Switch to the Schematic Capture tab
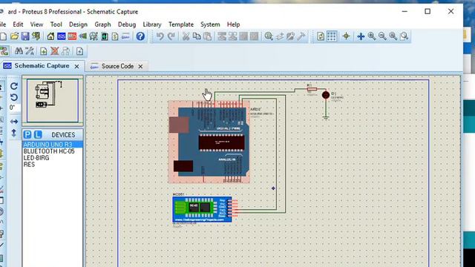This screenshot has height=267, width=475. (x=42, y=66)
